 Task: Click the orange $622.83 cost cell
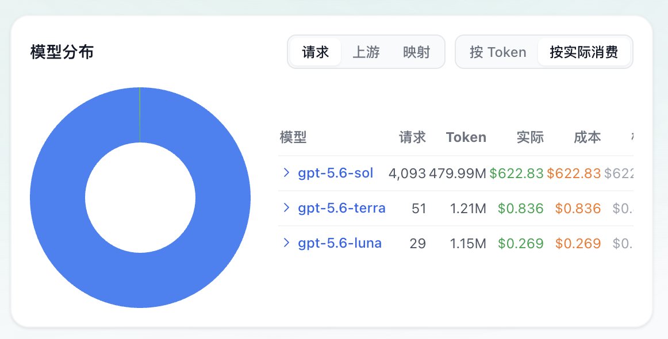pos(574,174)
